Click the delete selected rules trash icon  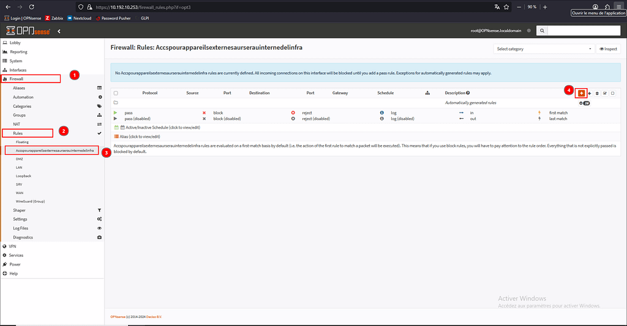pyautogui.click(x=597, y=93)
